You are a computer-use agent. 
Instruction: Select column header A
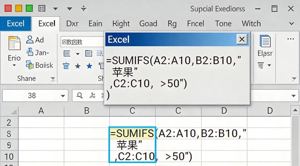pyautogui.click(x=41, y=111)
